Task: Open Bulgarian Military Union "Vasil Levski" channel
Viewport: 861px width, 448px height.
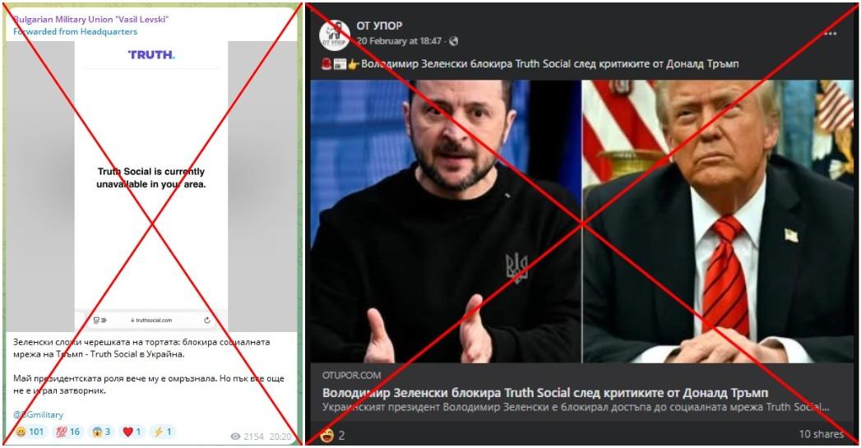Action: pos(90,19)
